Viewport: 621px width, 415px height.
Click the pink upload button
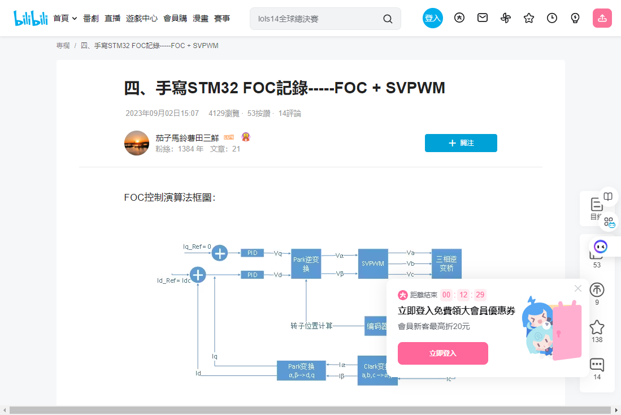coord(602,18)
